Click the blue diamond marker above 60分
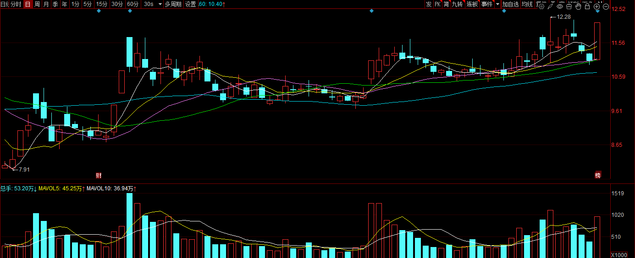This screenshot has width=635, height=258. pyautogui.click(x=130, y=11)
